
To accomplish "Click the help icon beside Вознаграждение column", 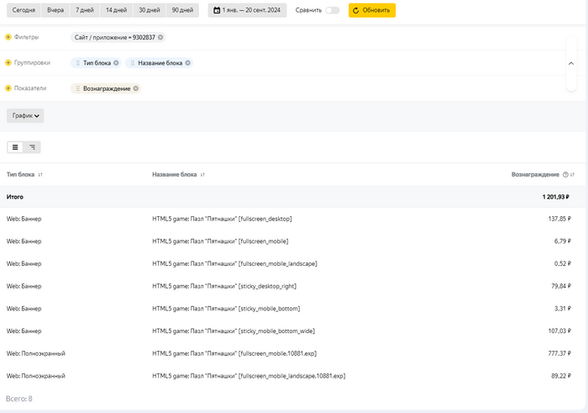I will coord(565,174).
